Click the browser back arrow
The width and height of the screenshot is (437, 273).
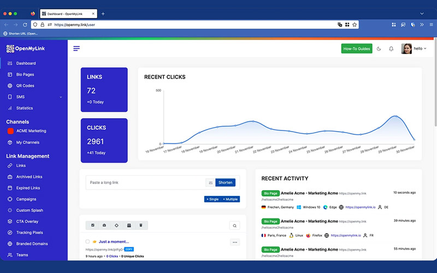pyautogui.click(x=6, y=25)
